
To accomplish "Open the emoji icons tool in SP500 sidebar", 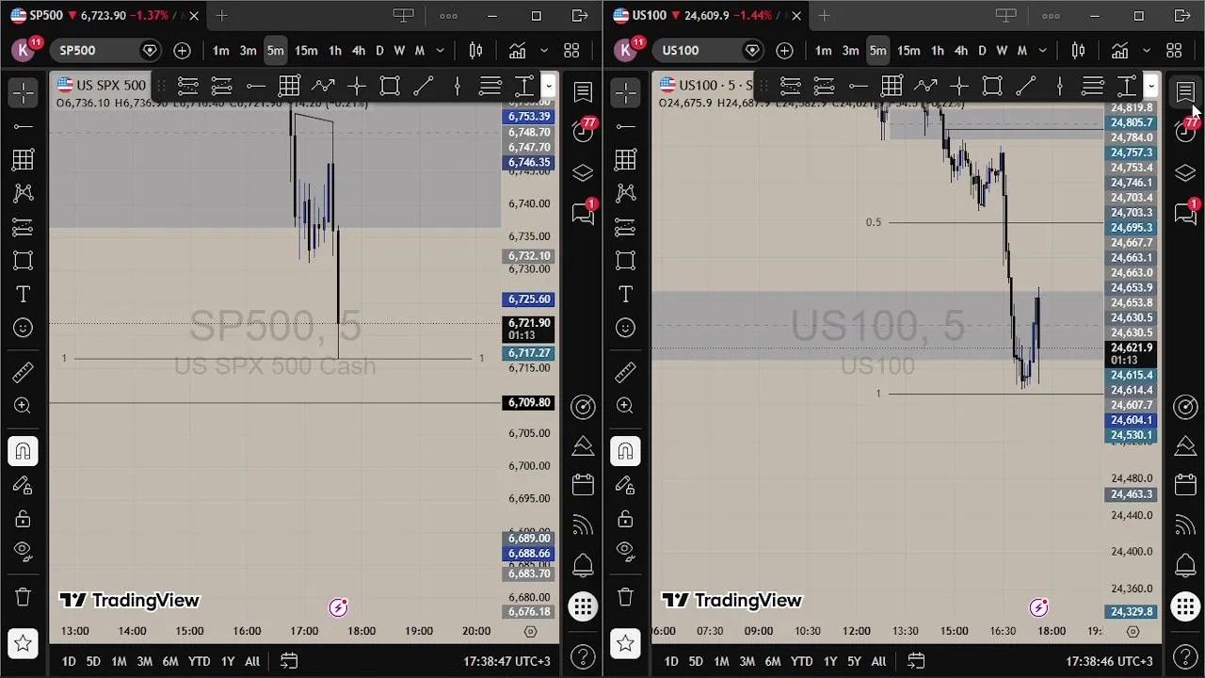I will click(x=24, y=328).
